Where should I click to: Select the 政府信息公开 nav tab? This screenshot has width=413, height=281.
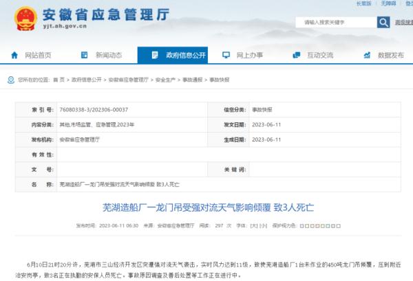tap(173, 55)
